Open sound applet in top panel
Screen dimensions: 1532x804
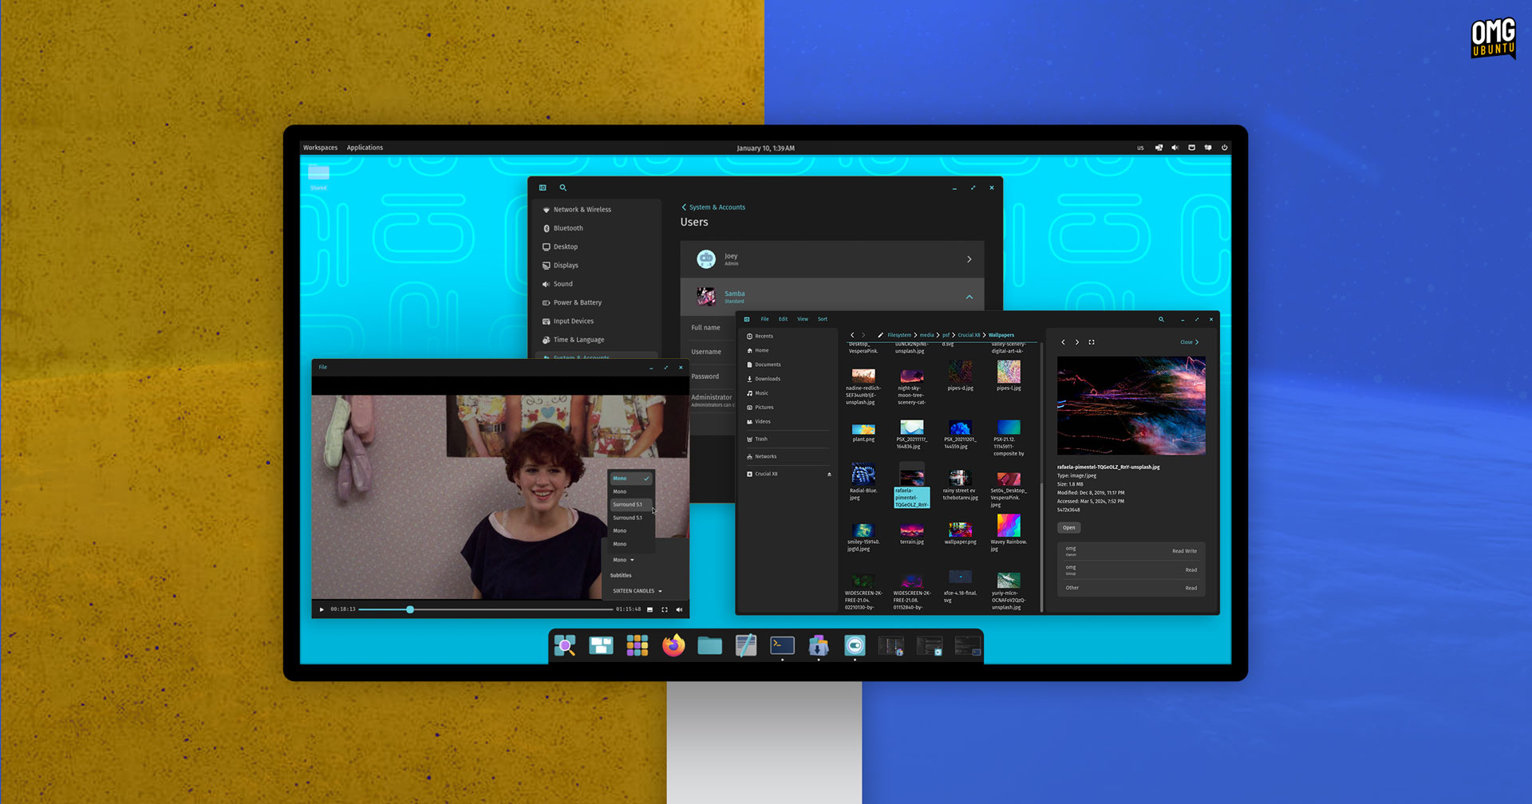tap(1175, 148)
